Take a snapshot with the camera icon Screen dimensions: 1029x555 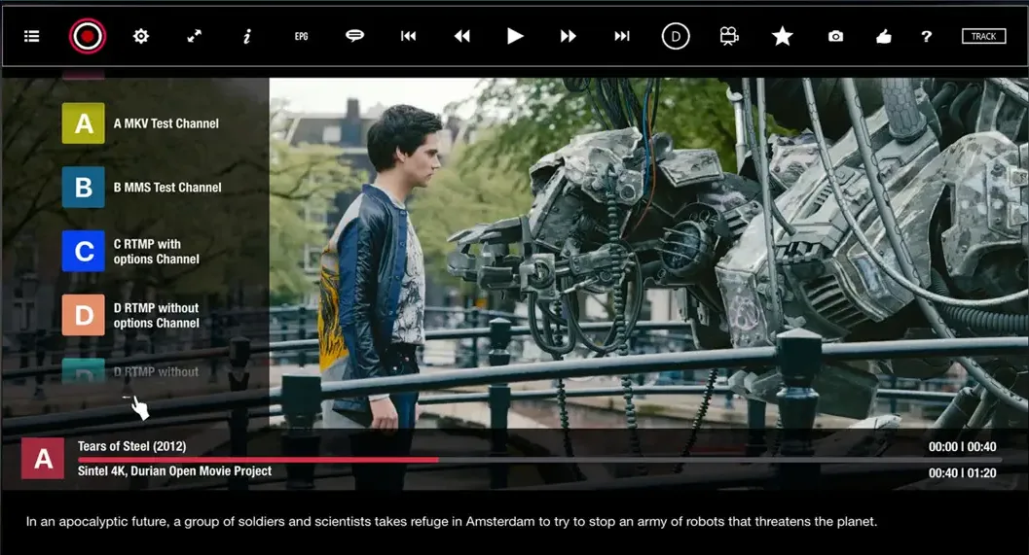(835, 37)
